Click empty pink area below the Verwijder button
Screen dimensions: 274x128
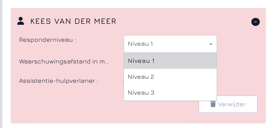[x=228, y=118]
